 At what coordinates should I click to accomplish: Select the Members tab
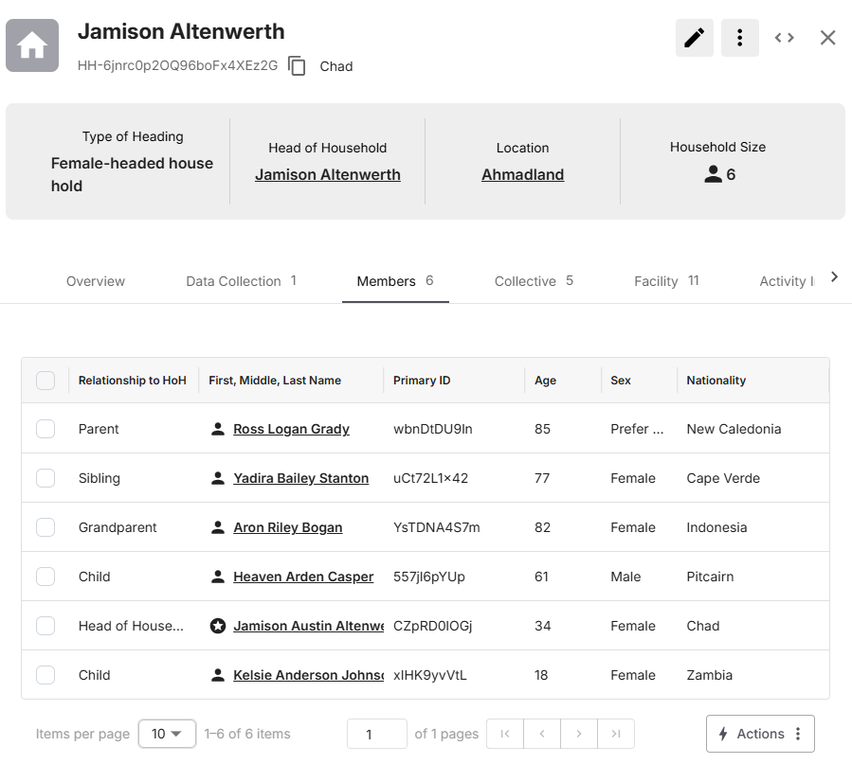pyautogui.click(x=395, y=281)
